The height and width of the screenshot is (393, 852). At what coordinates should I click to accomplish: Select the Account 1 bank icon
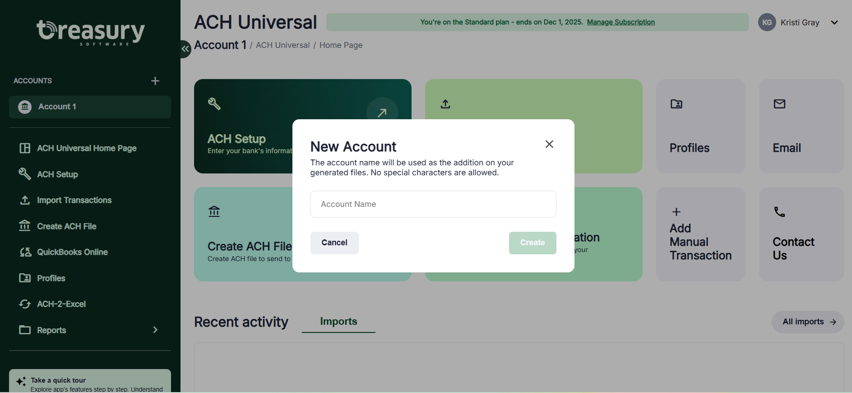25,107
